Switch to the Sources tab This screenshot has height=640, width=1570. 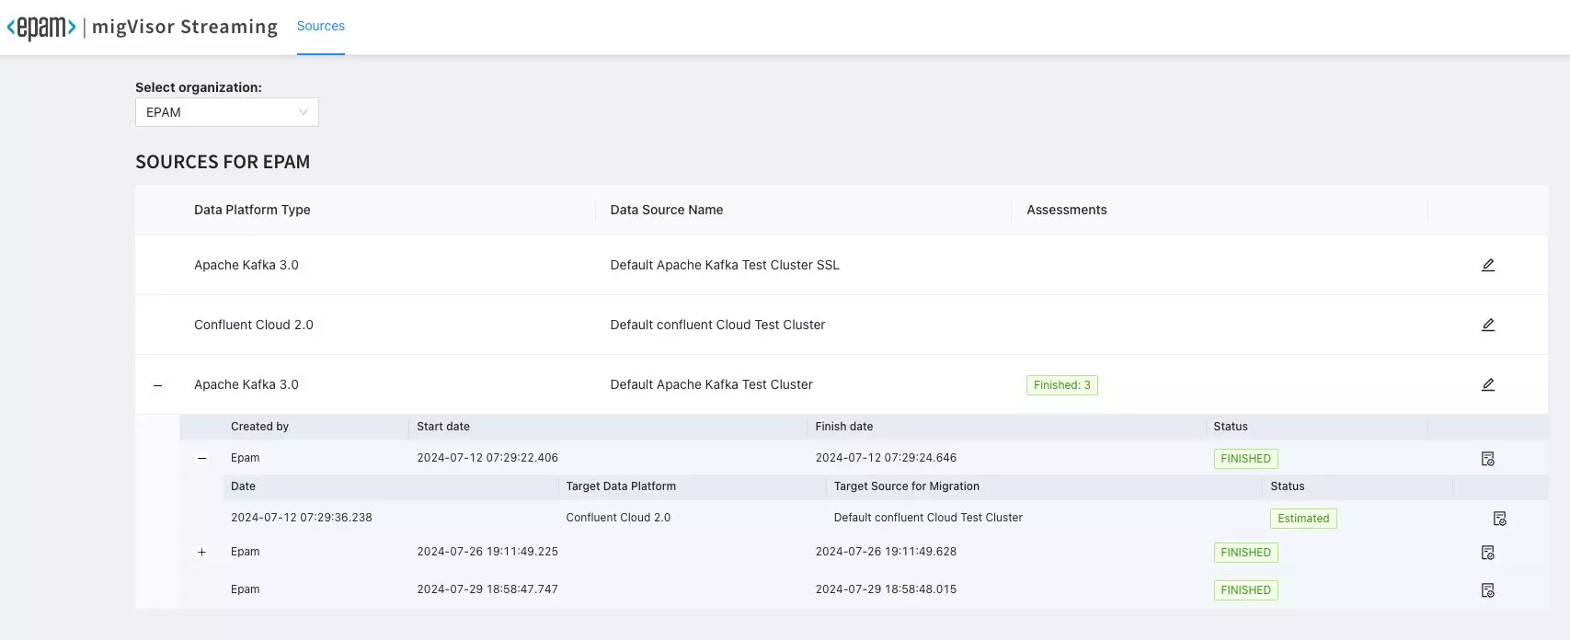(x=321, y=27)
